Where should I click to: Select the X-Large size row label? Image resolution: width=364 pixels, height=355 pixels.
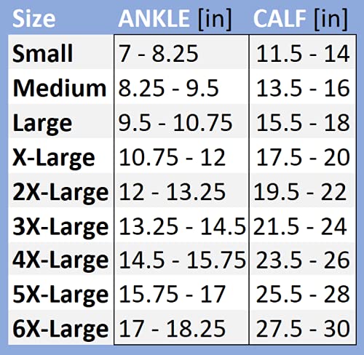tap(54, 159)
